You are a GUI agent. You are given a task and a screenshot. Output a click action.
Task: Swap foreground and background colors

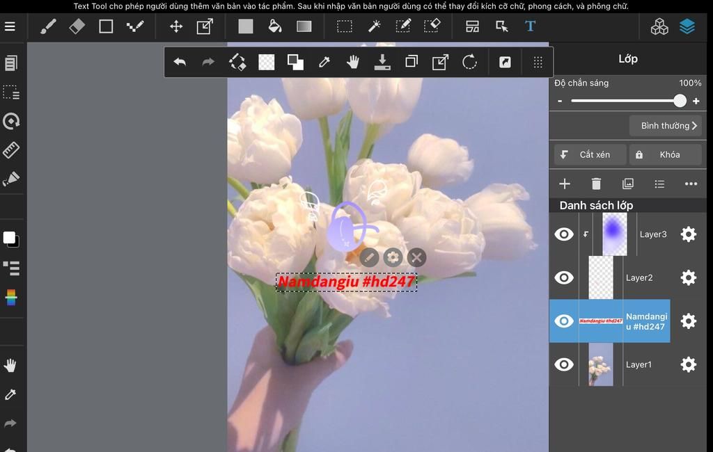click(x=295, y=62)
